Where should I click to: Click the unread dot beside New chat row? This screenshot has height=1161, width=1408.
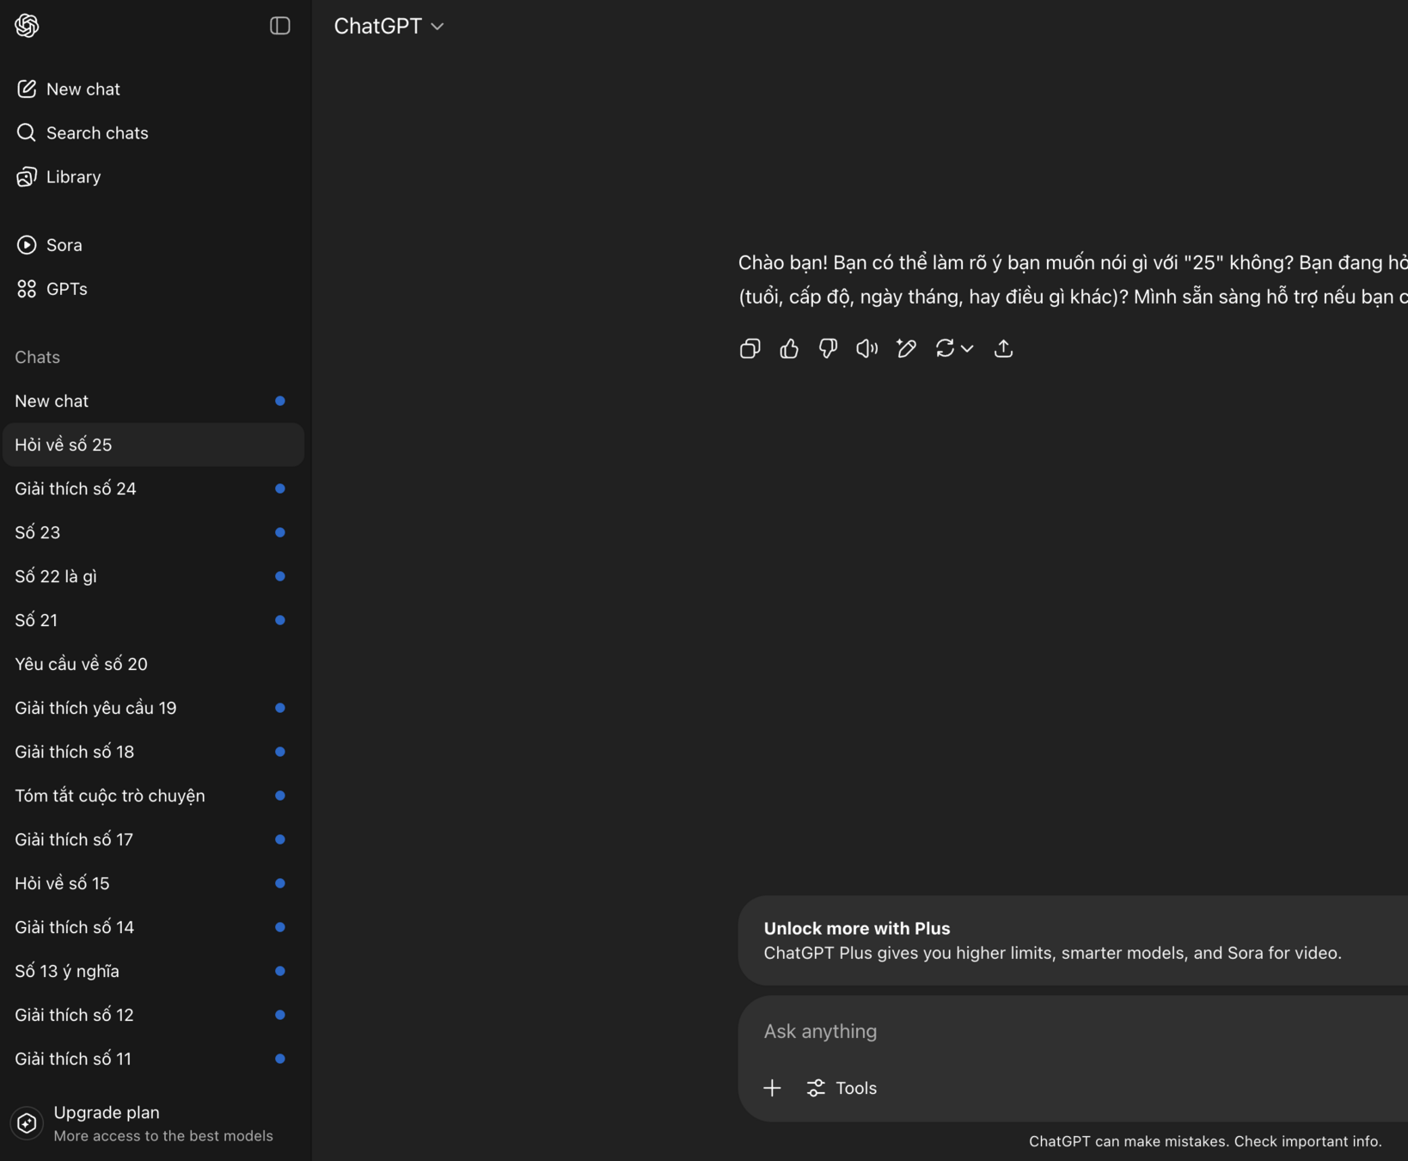coord(280,401)
